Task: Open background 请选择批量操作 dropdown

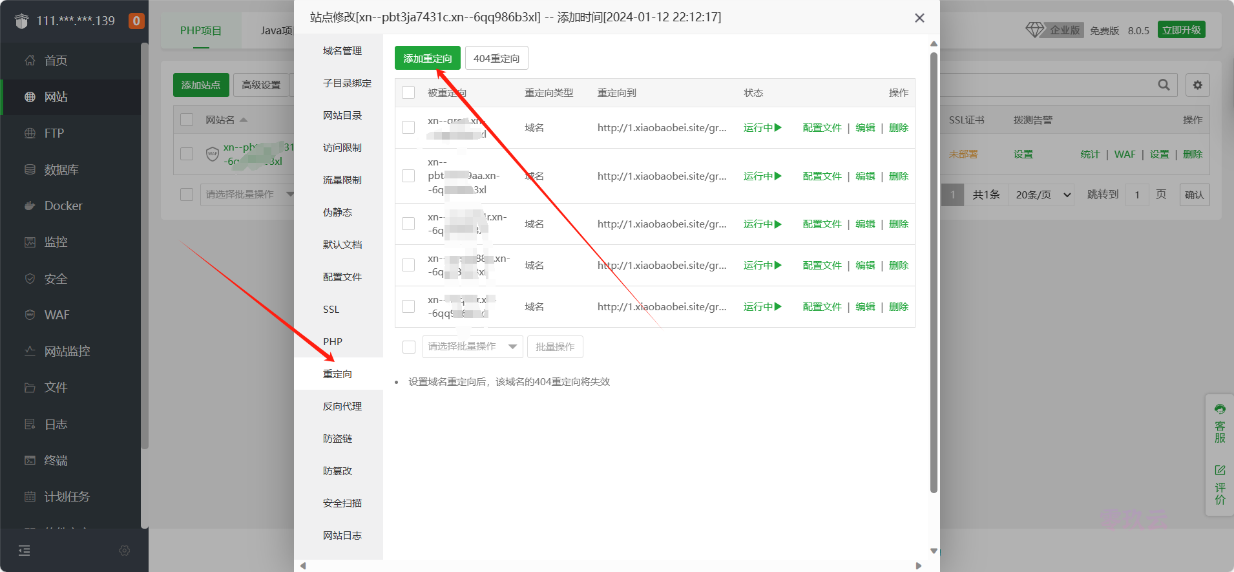Action: click(x=247, y=195)
